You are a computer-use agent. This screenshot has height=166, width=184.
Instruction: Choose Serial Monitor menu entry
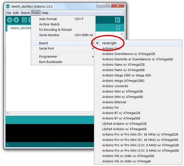(x=63, y=35)
